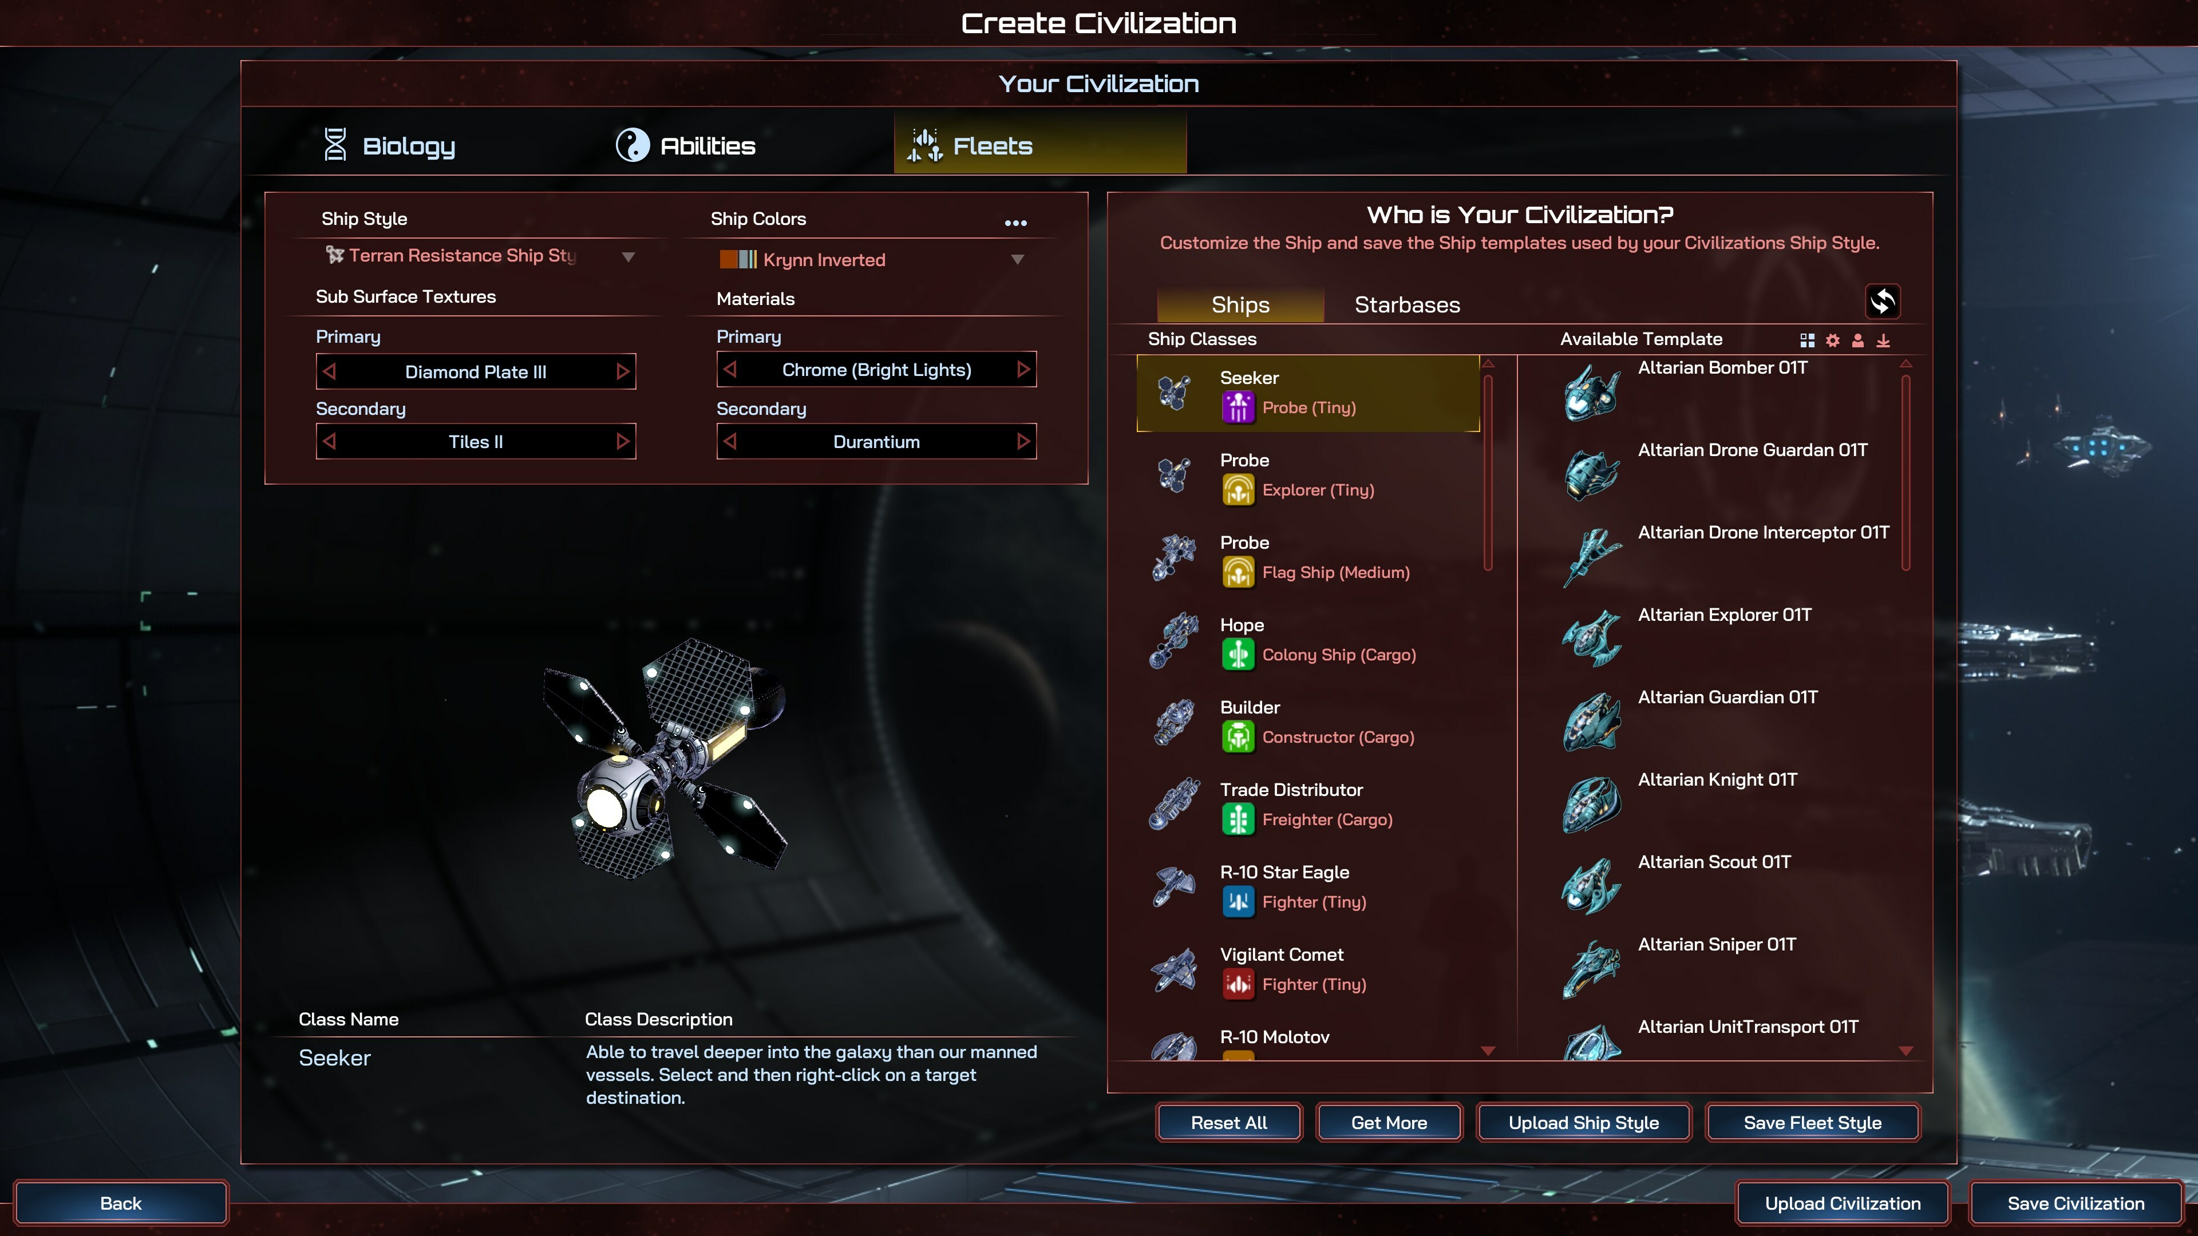
Task: Click the Upload Civilization button
Action: [x=1842, y=1203]
